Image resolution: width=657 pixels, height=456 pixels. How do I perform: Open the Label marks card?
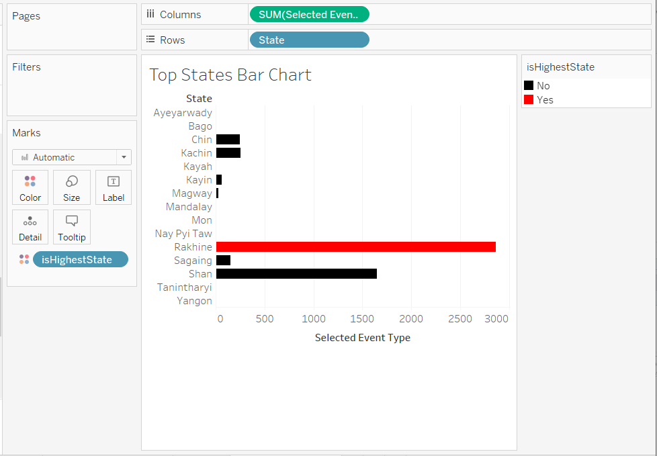pos(114,187)
